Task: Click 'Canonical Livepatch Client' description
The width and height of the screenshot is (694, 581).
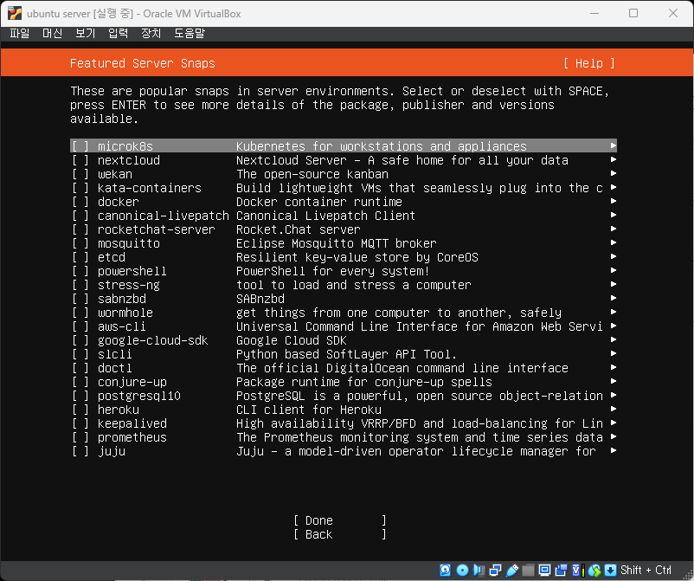Action: [325, 216]
